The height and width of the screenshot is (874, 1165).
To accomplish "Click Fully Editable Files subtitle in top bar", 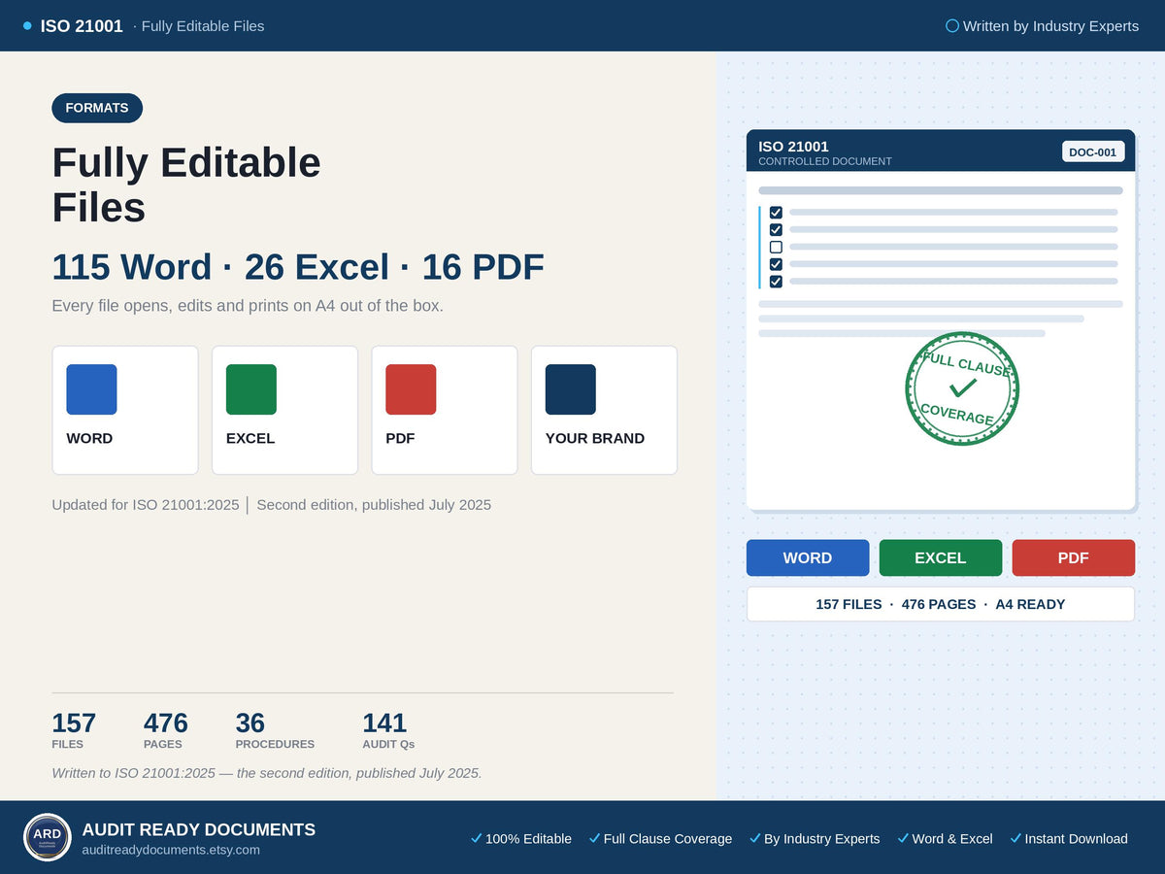I will 203,26.
